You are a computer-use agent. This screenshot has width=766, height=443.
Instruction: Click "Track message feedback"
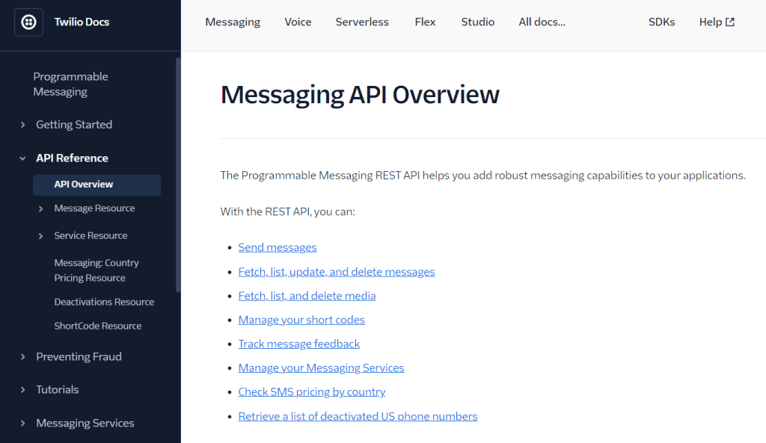click(298, 344)
